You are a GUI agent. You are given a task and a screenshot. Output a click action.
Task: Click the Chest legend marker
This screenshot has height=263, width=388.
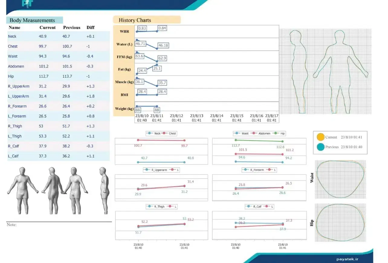pos(165,133)
